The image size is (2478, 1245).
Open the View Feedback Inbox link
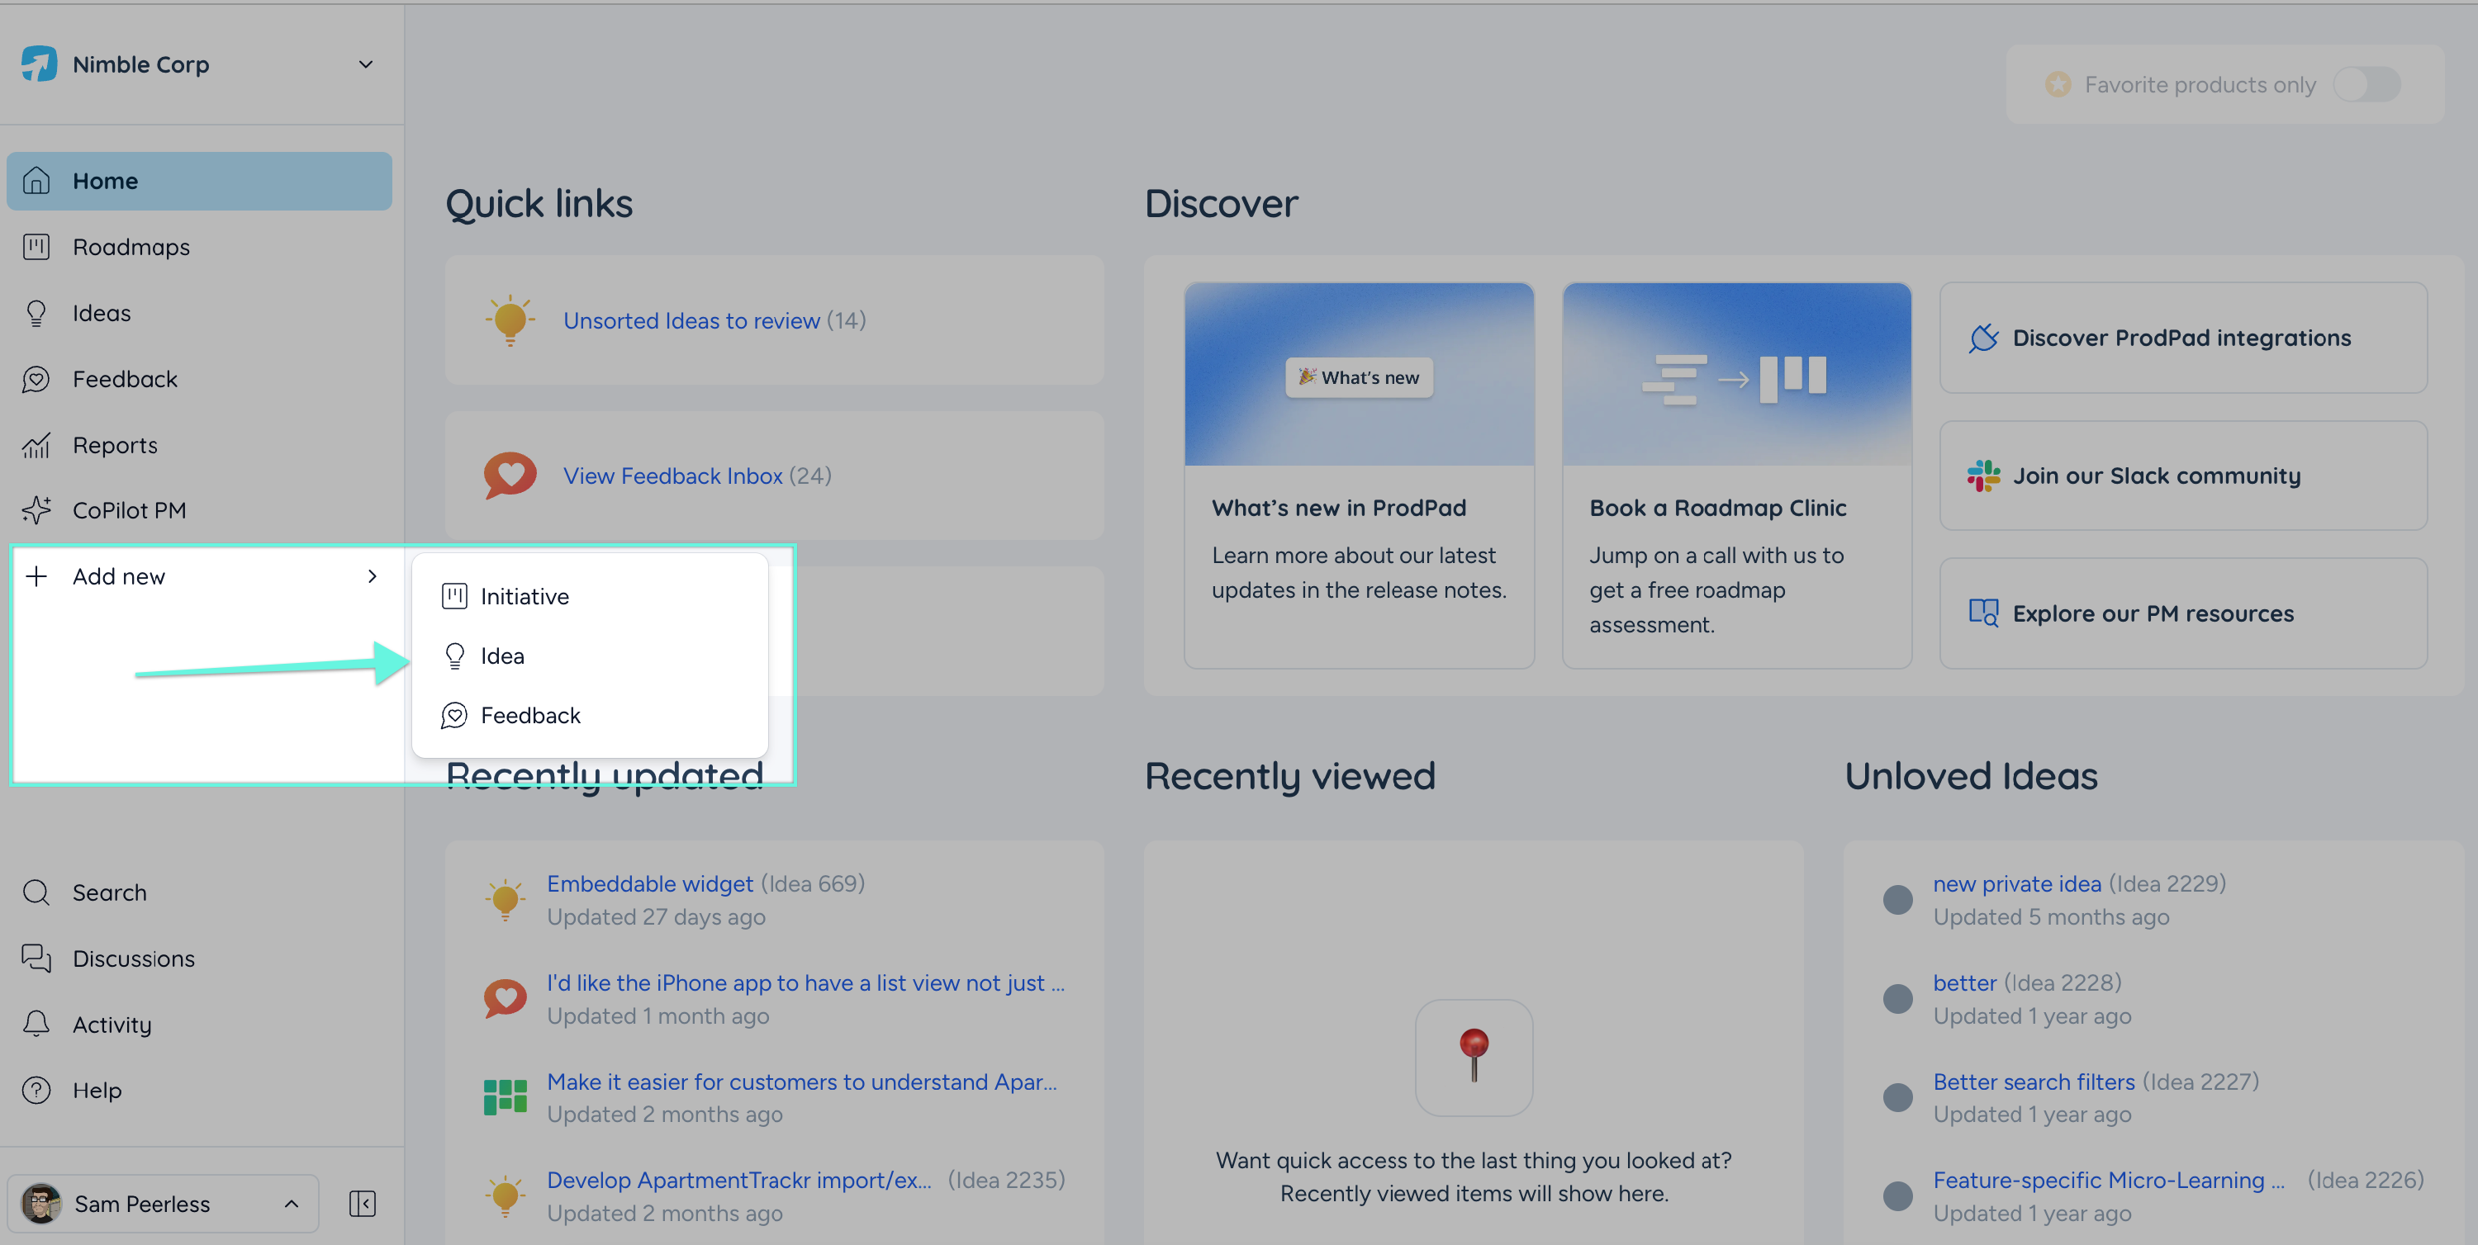[x=672, y=476]
